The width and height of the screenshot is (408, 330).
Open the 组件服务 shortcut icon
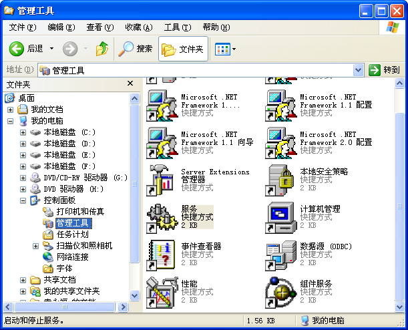(281, 293)
